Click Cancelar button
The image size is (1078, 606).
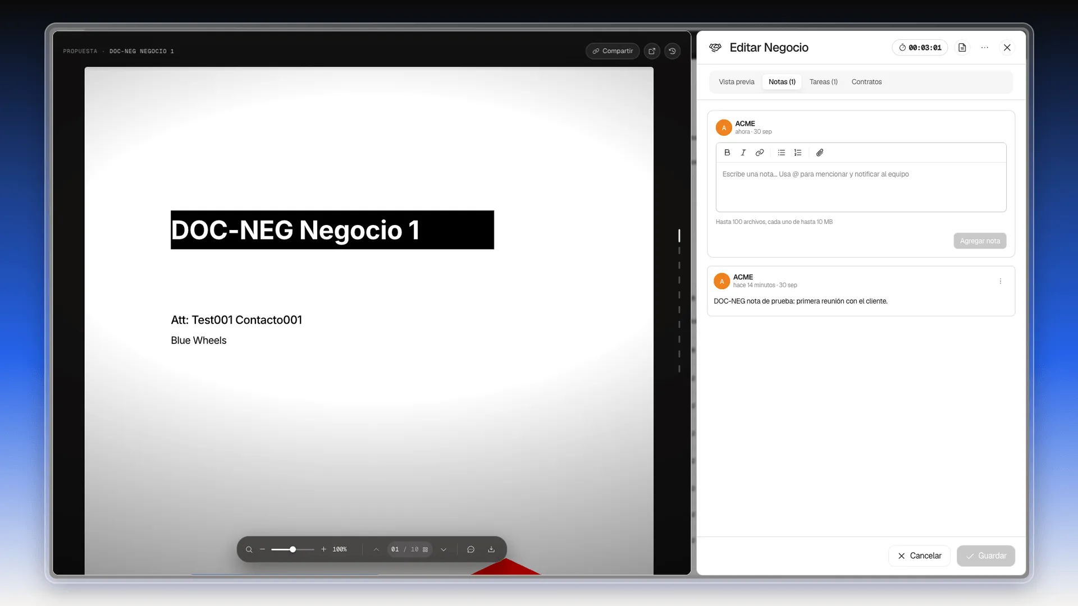[919, 556]
